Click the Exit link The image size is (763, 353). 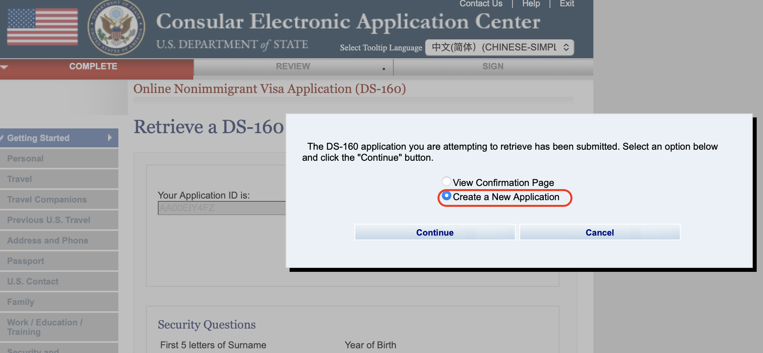[x=567, y=4]
